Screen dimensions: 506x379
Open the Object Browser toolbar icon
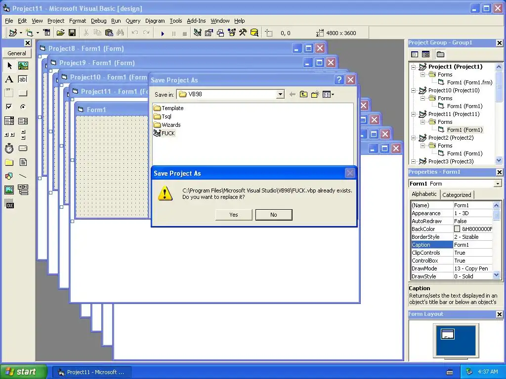point(232,33)
